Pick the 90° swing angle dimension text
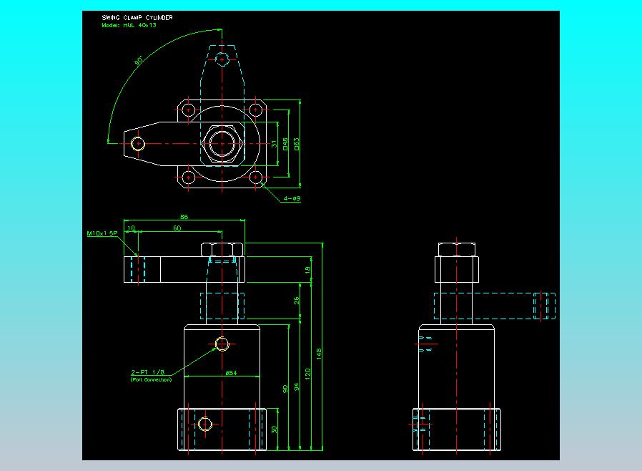This screenshot has height=471, width=642. pyautogui.click(x=139, y=61)
